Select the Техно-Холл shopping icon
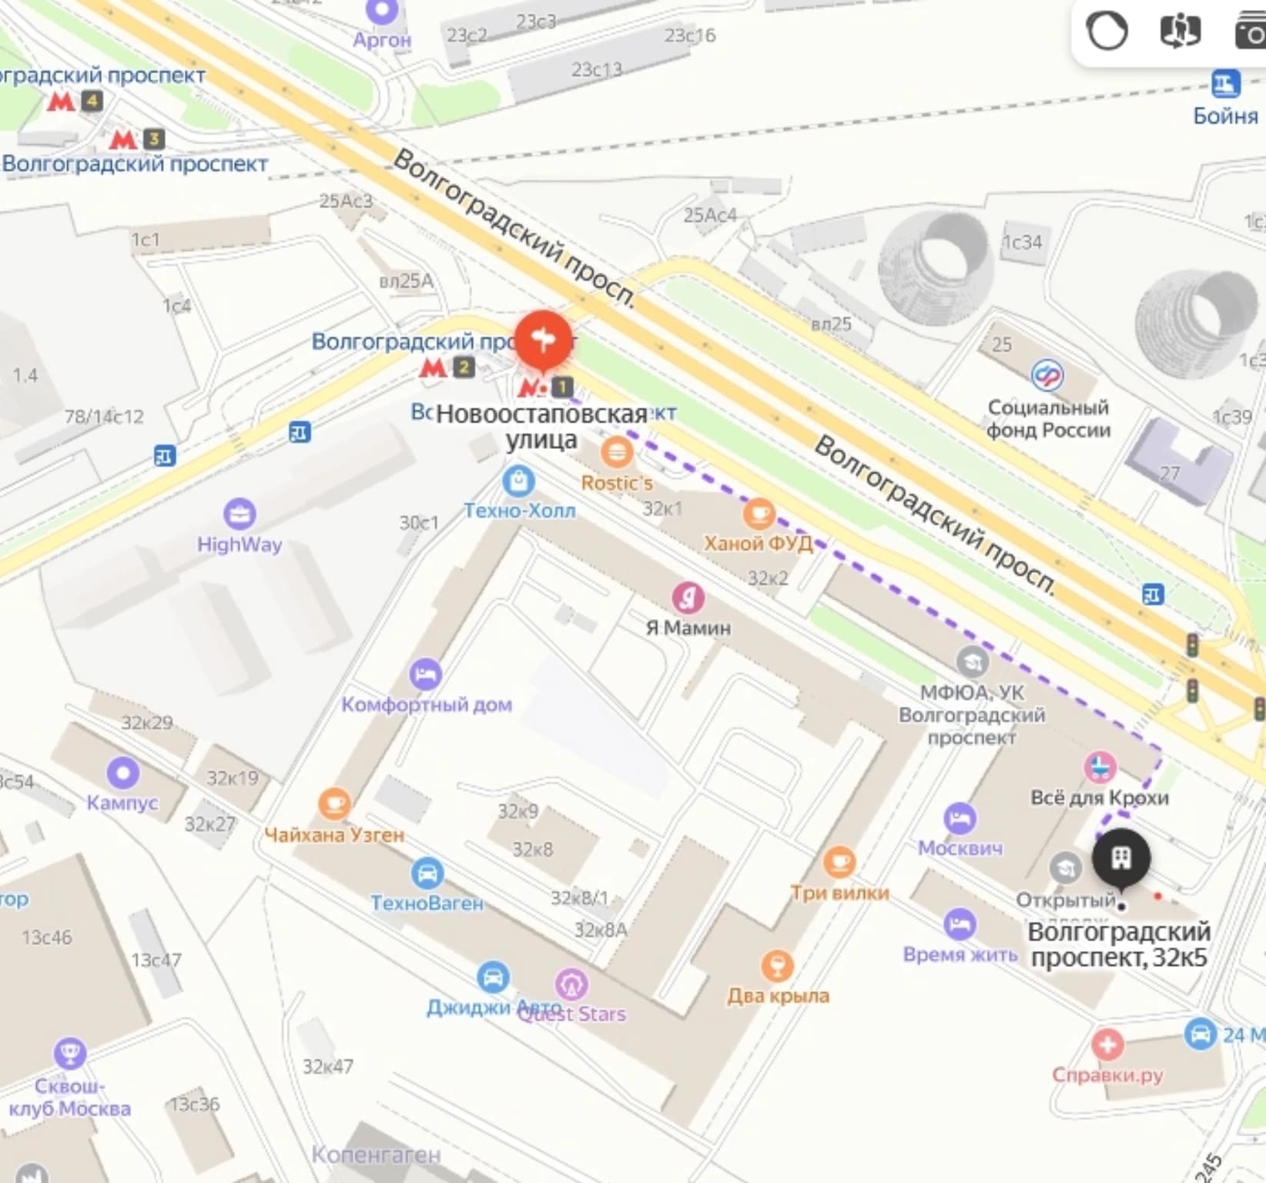 pyautogui.click(x=519, y=481)
